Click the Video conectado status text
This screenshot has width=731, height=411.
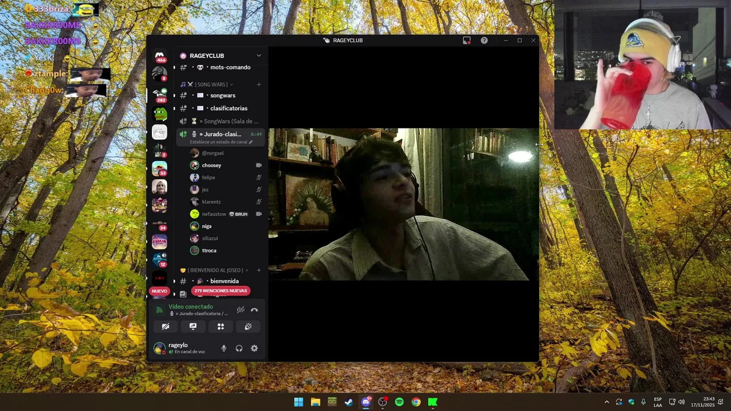tap(191, 307)
